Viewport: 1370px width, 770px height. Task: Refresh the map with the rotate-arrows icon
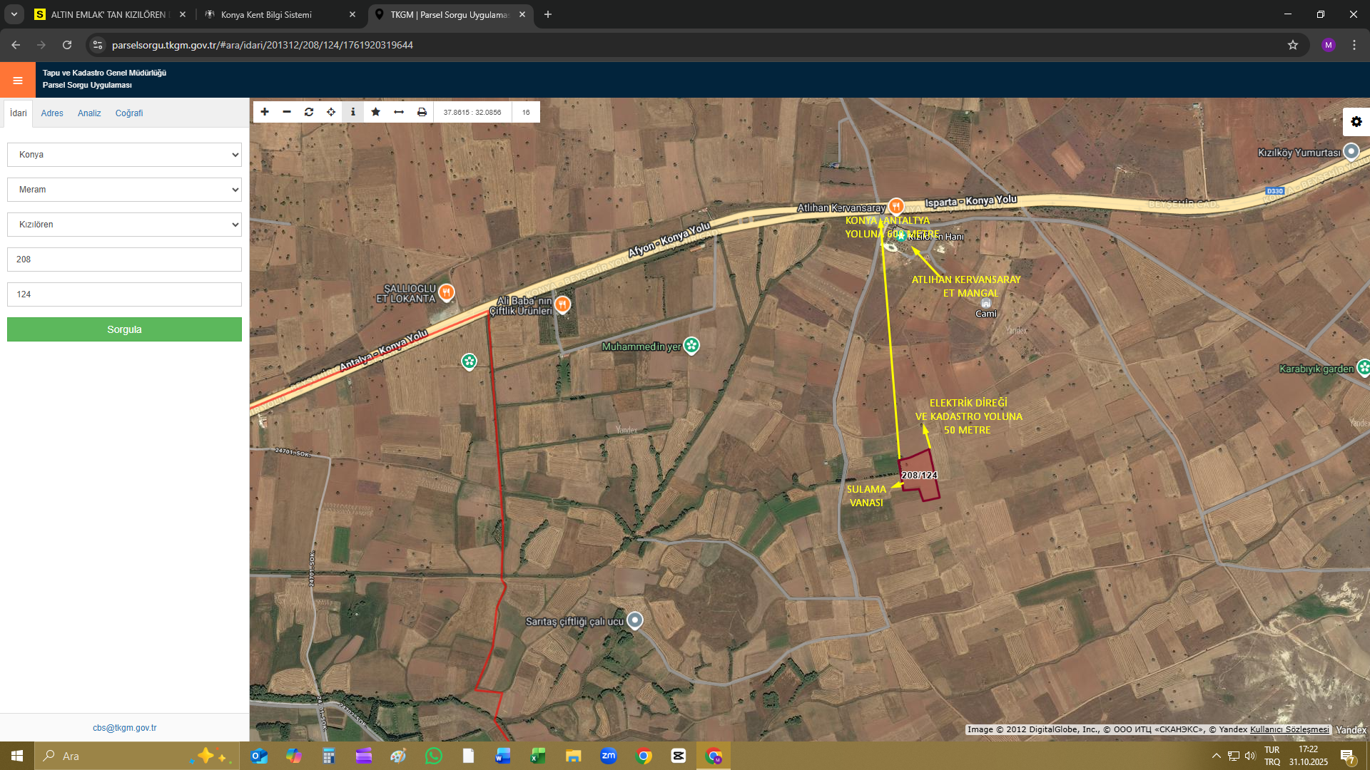(309, 112)
